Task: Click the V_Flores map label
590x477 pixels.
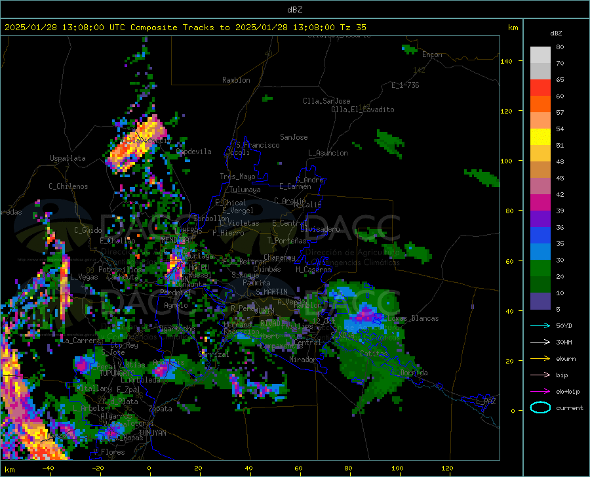Action: click(109, 452)
